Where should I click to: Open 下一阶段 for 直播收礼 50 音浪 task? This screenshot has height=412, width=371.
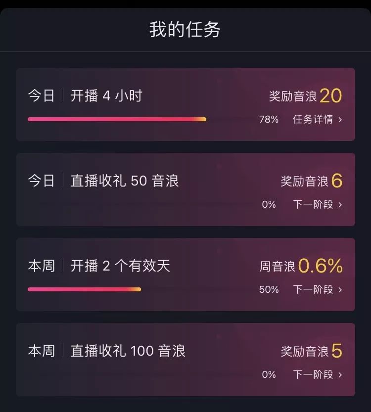[x=313, y=204]
